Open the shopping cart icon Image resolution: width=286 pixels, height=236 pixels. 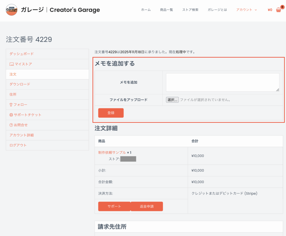pos(278,10)
